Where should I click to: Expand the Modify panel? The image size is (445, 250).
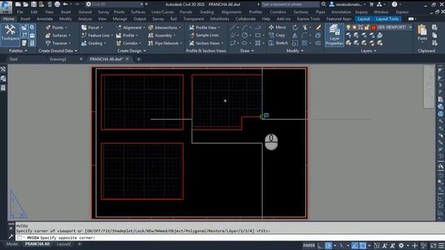295,51
